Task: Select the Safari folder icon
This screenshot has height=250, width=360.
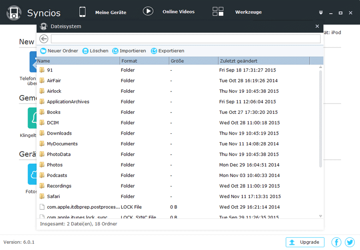Action: pyautogui.click(x=42, y=196)
